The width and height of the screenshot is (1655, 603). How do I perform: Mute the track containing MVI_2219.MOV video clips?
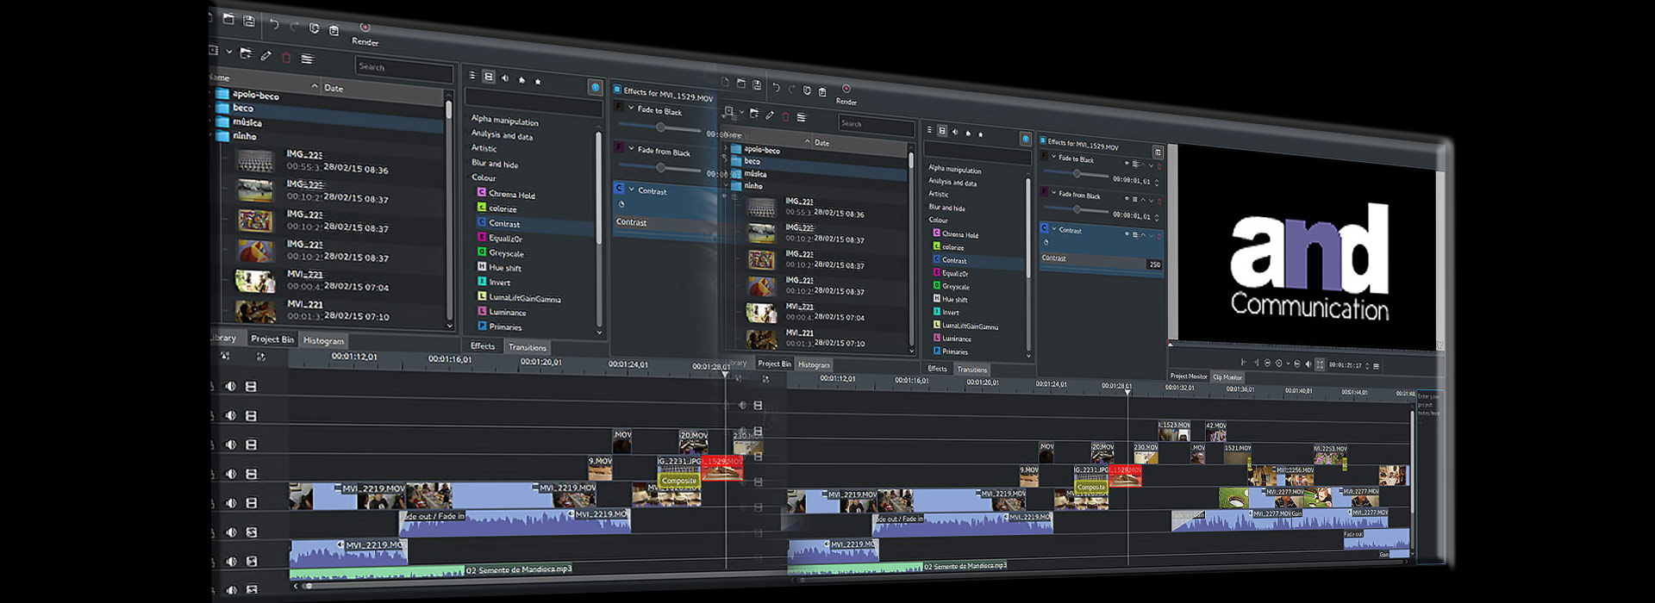pos(230,502)
